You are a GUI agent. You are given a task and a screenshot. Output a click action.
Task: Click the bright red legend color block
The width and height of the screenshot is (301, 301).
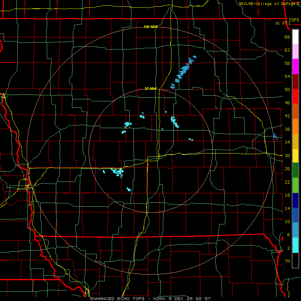[295, 96]
